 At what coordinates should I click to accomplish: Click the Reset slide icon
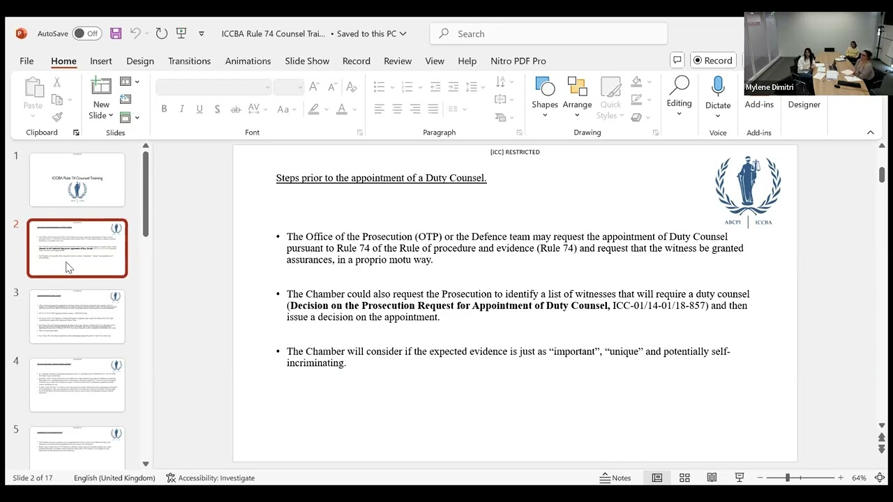tap(126, 99)
